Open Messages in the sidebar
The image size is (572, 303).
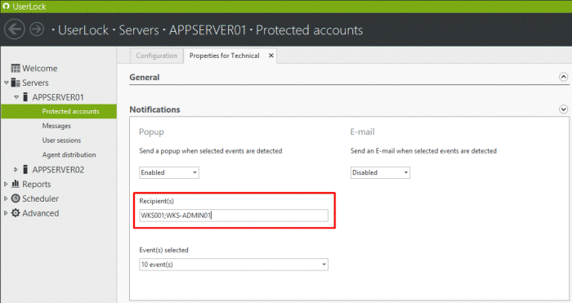(56, 126)
